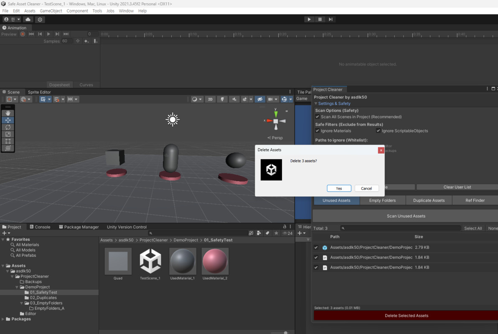Viewport: 498px width, 334px height.
Task: Switch to the Package Manager tab
Action: click(79, 227)
